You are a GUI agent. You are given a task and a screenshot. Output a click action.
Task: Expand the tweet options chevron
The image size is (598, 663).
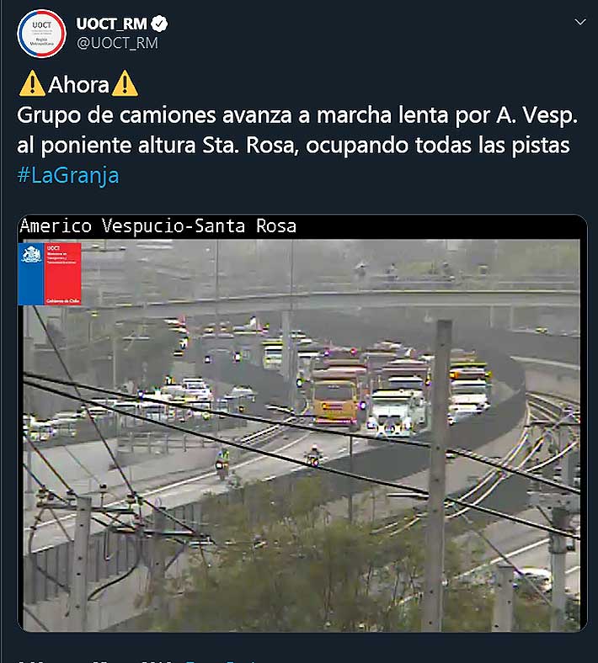click(580, 22)
